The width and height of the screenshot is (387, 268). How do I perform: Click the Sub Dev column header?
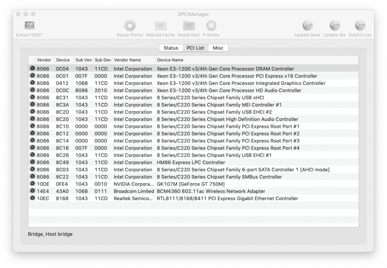(x=103, y=60)
